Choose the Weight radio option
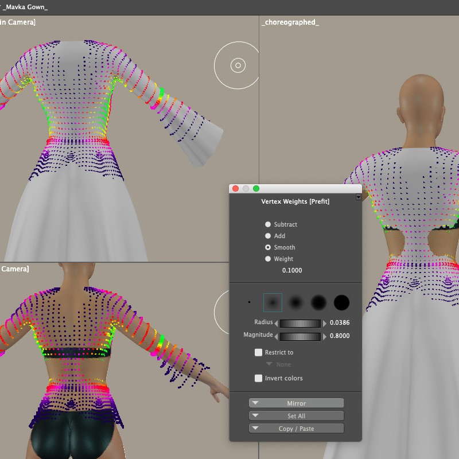Screen dimensions: 459x459 pyautogui.click(x=268, y=259)
